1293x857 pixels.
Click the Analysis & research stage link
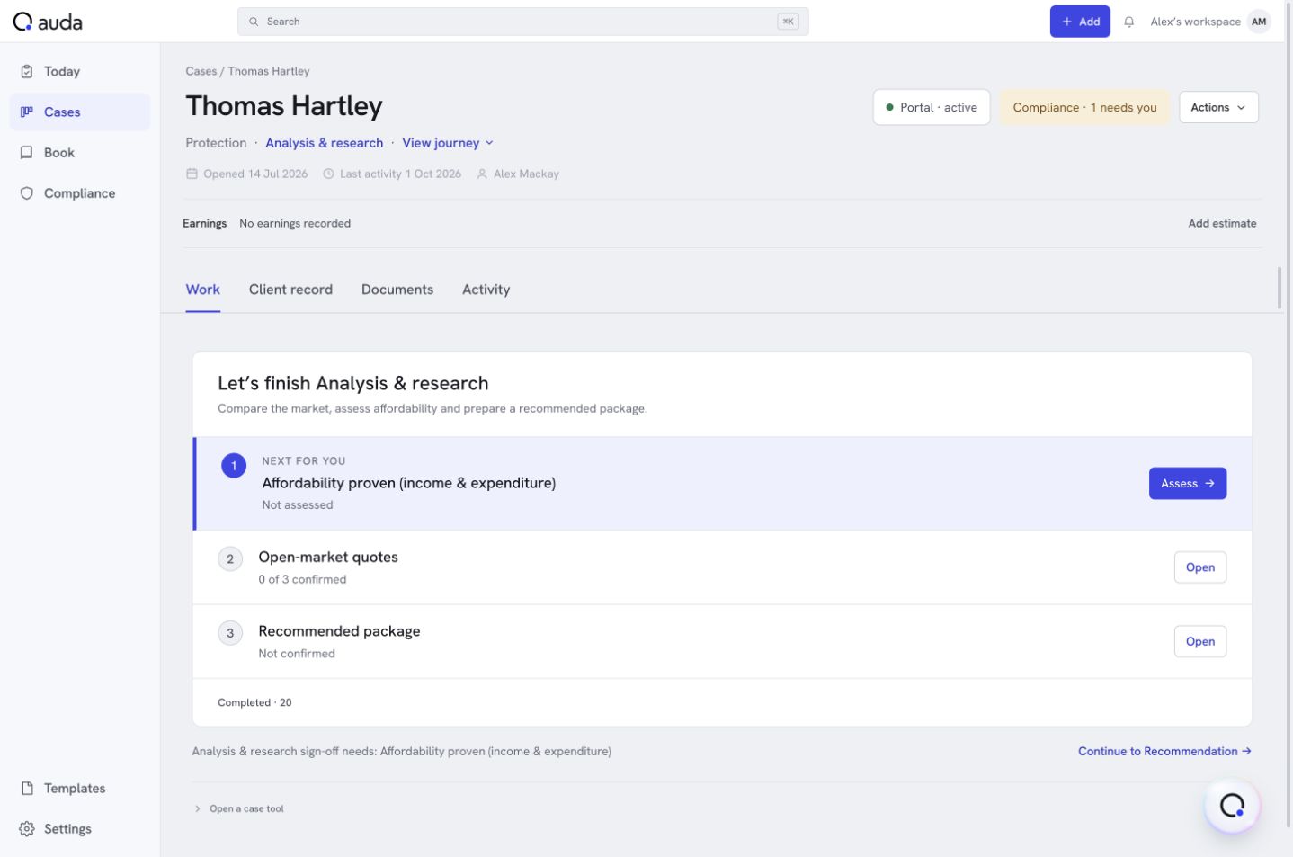pos(324,143)
